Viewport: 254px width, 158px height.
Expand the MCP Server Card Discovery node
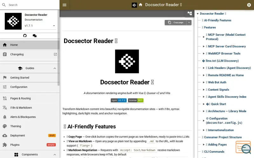point(204,46)
